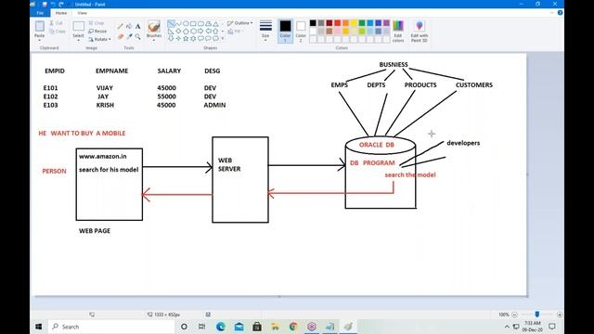
Task: Click the Cut scissors button
Action: coord(57,23)
